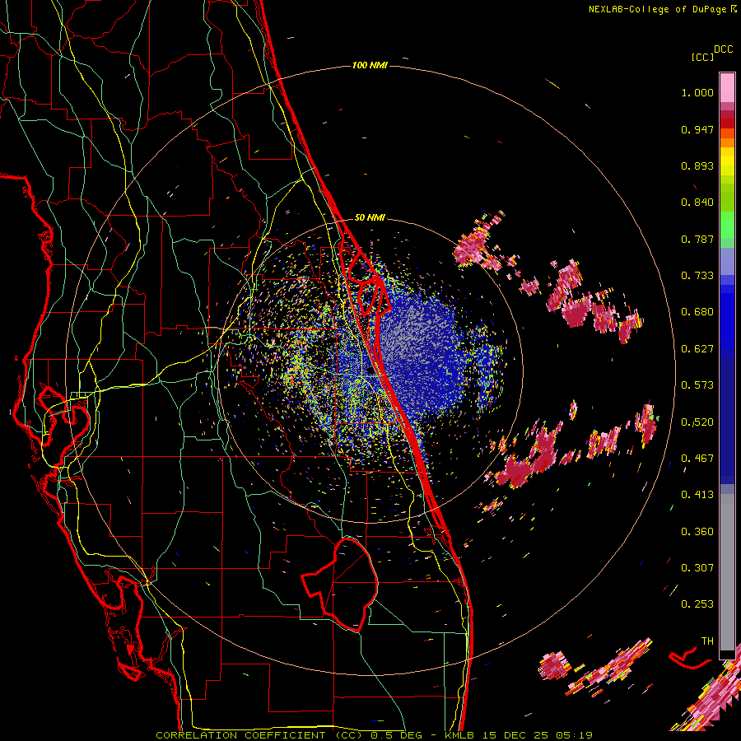This screenshot has height=741, width=741.
Task: Pick the yellow segment of the color bar
Action: coord(727,161)
